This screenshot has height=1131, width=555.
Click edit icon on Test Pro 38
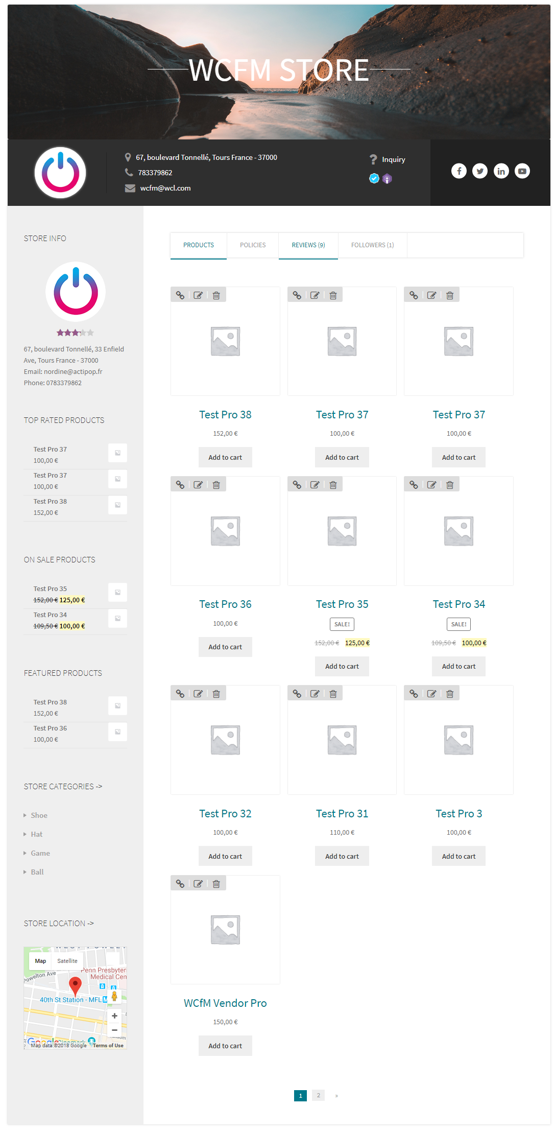[198, 295]
